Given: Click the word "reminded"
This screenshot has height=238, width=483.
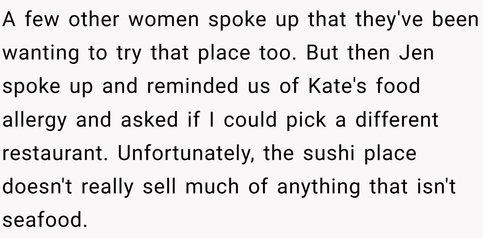Looking at the screenshot, I should (x=188, y=87).
